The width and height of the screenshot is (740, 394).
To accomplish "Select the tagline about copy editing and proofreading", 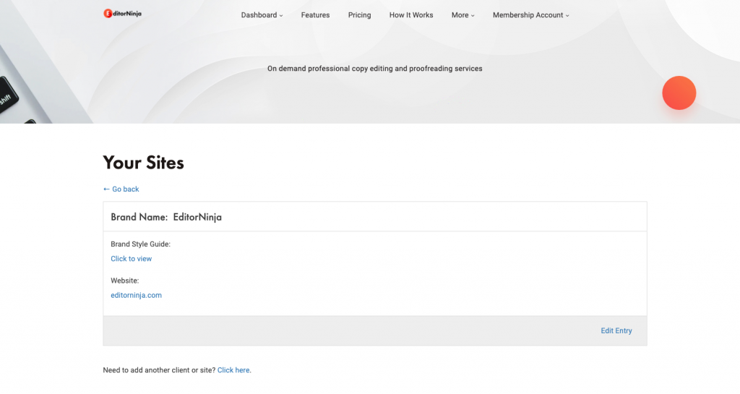I will (375, 69).
